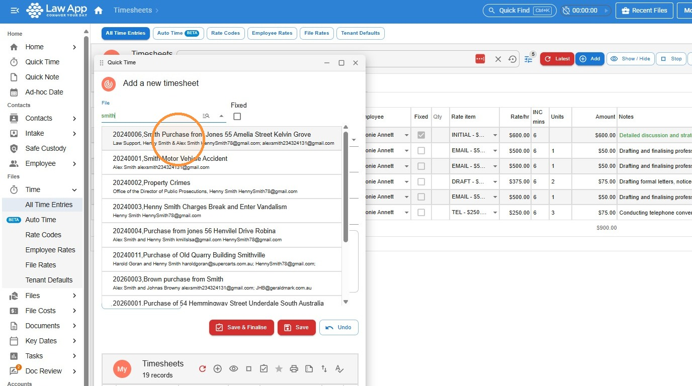692x386 pixels.
Task: Select file 20260003 Brown purchase from Smith
Action: pyautogui.click(x=222, y=283)
